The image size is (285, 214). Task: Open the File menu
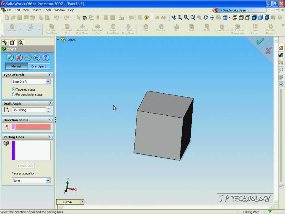pyautogui.click(x=9, y=10)
